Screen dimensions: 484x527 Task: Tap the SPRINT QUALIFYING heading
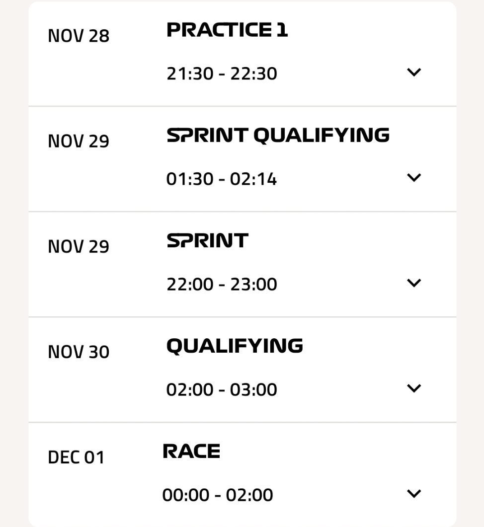coord(278,136)
